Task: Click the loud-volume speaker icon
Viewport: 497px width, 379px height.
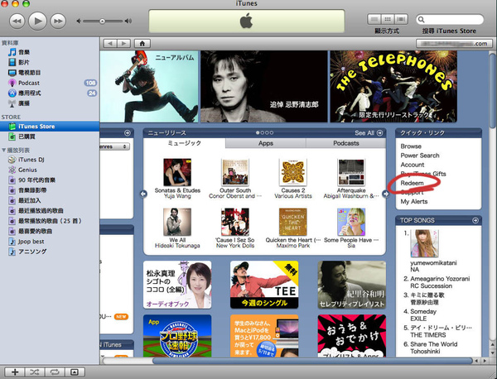Action: 128,22
